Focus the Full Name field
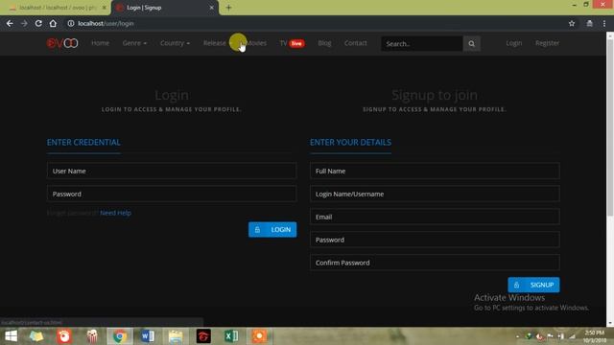Screen dimensions: 614x345 pyautogui.click(x=435, y=171)
